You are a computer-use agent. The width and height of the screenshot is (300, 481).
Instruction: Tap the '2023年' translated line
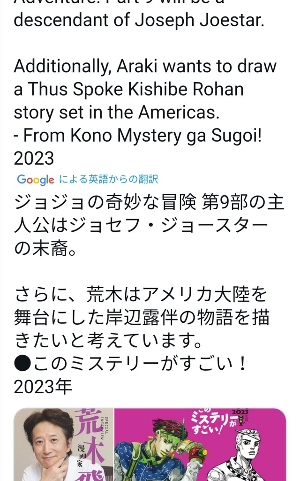[x=43, y=387]
